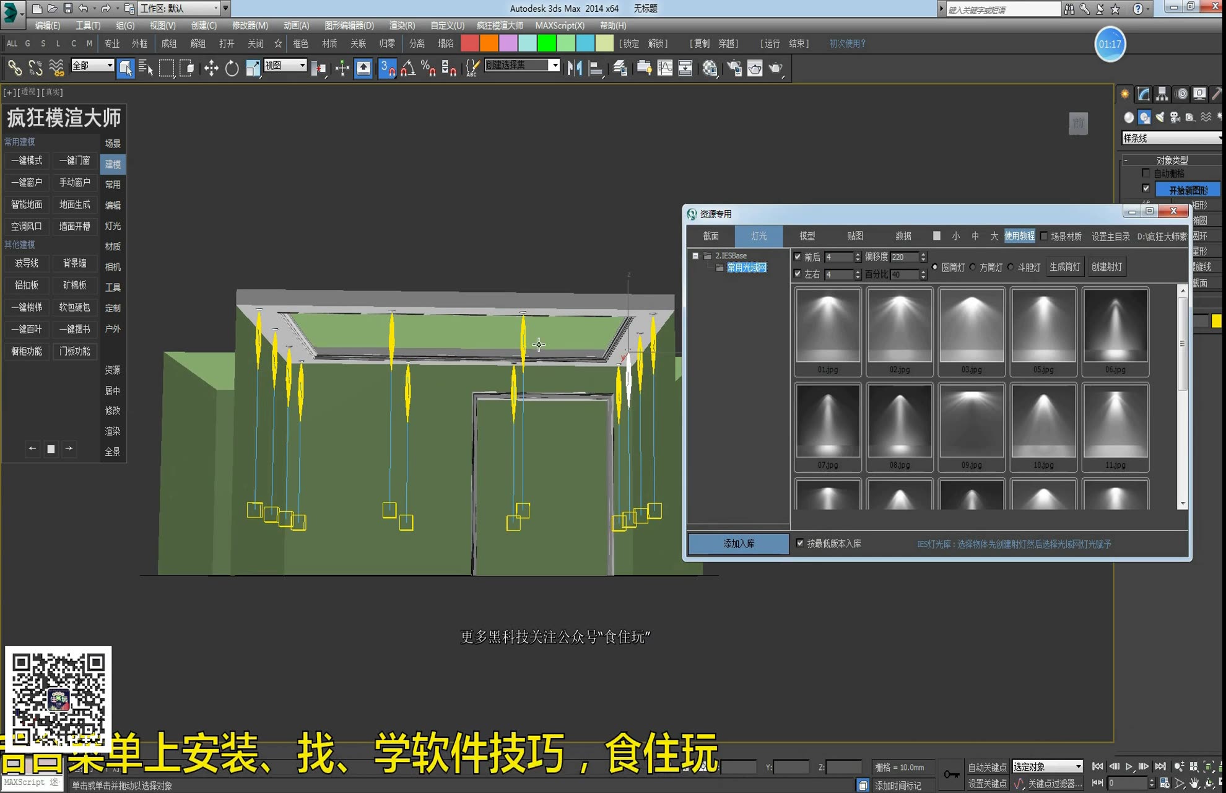Viewport: 1226px width, 793px height.
Task: Select the 方筒灯 radio button
Action: click(x=973, y=267)
